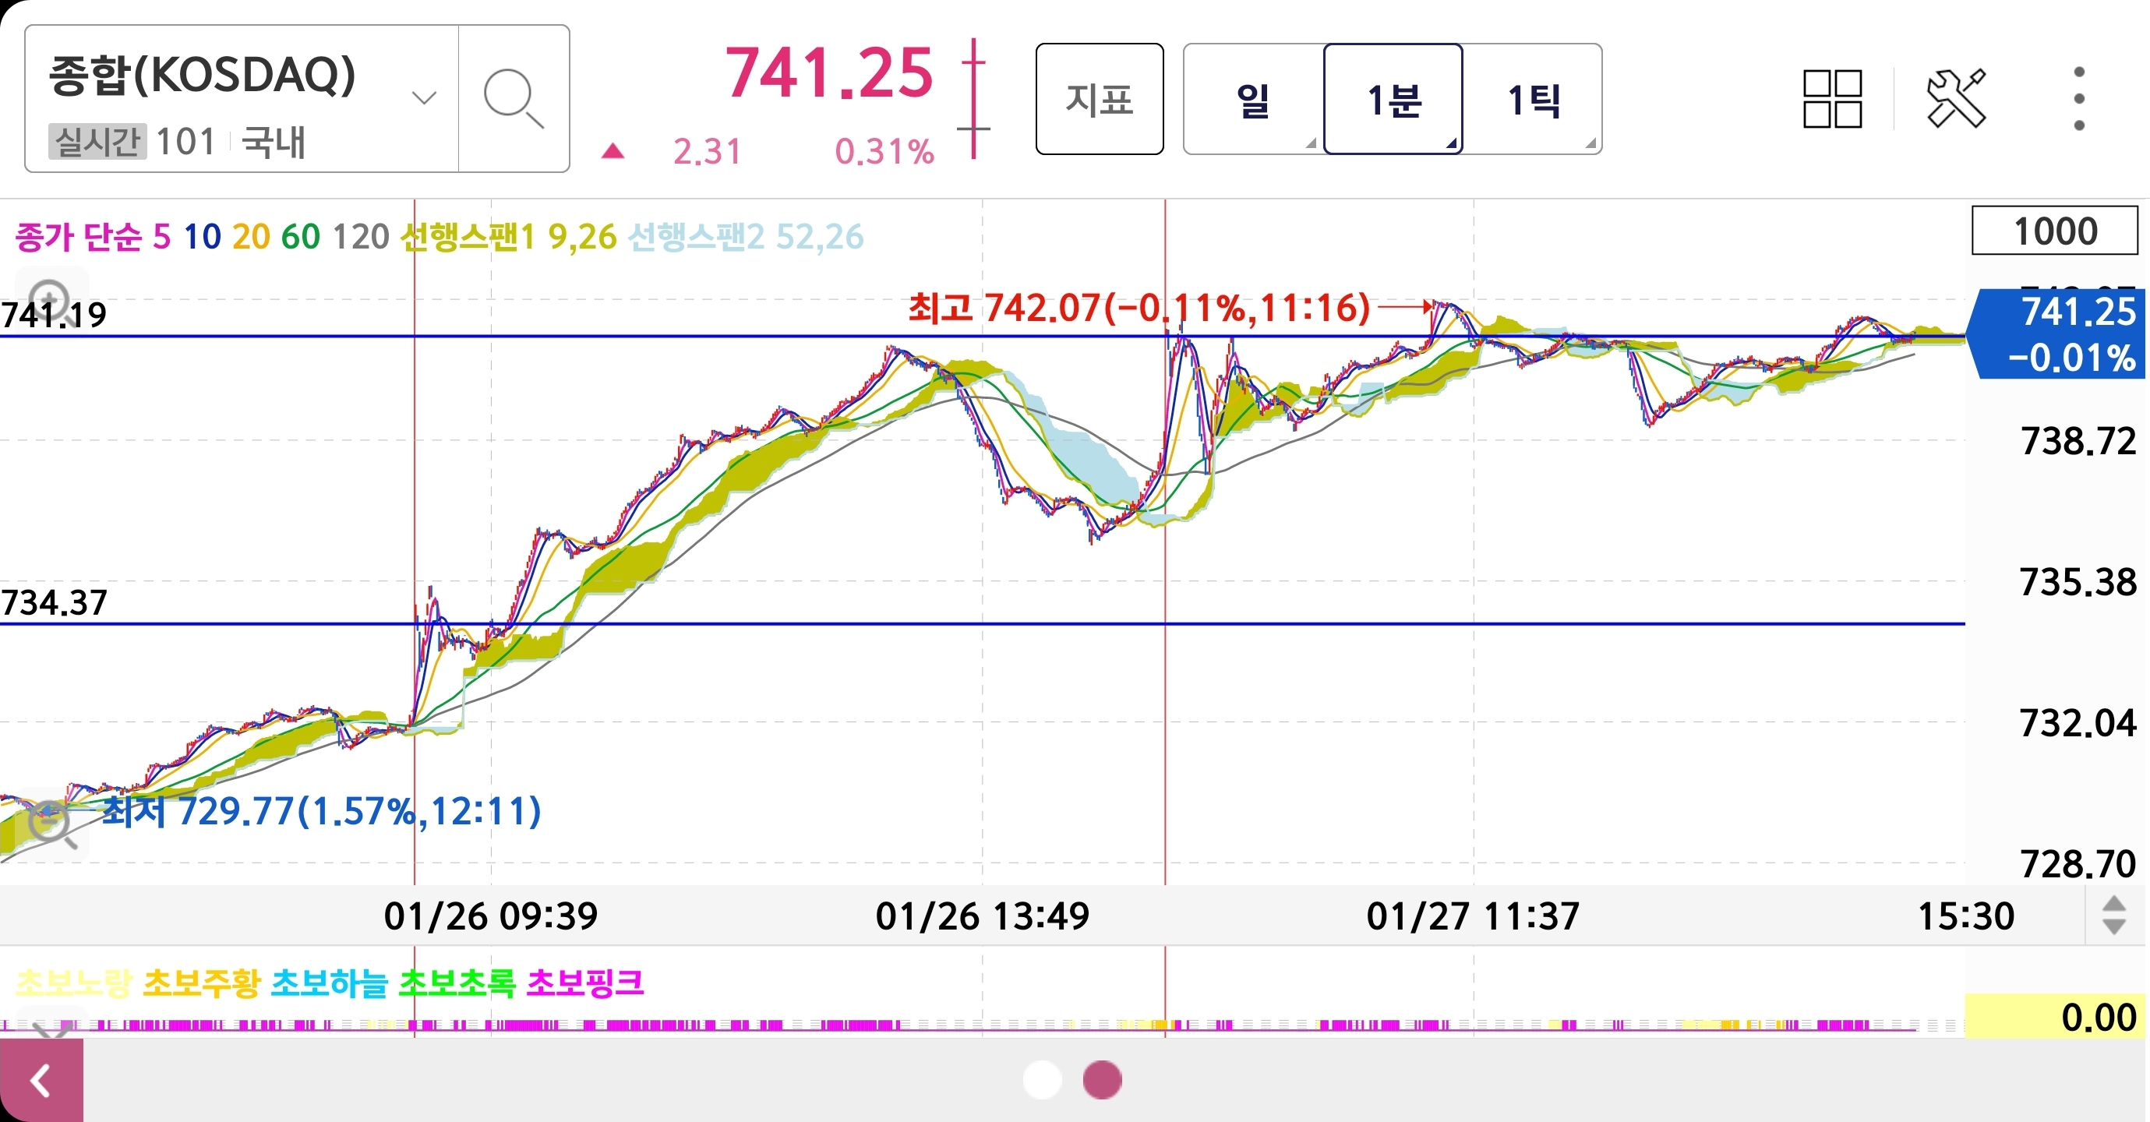
Task: Zoom in the chart with the plus magnifier
Action: click(x=50, y=298)
